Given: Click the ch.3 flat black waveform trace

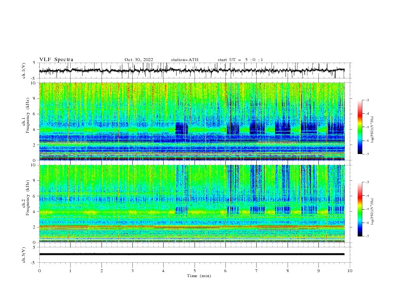Looking at the screenshot, I should tap(192, 254).
